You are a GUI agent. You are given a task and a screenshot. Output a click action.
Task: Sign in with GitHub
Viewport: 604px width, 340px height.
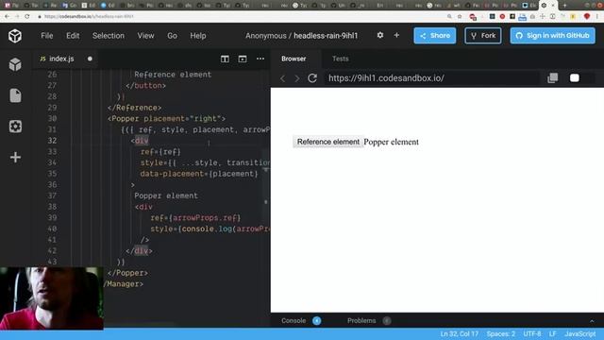tap(553, 36)
